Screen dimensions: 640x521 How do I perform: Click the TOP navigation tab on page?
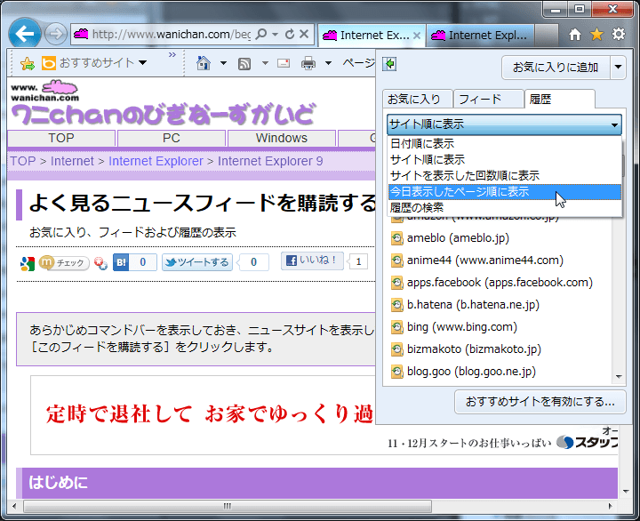pyautogui.click(x=61, y=138)
